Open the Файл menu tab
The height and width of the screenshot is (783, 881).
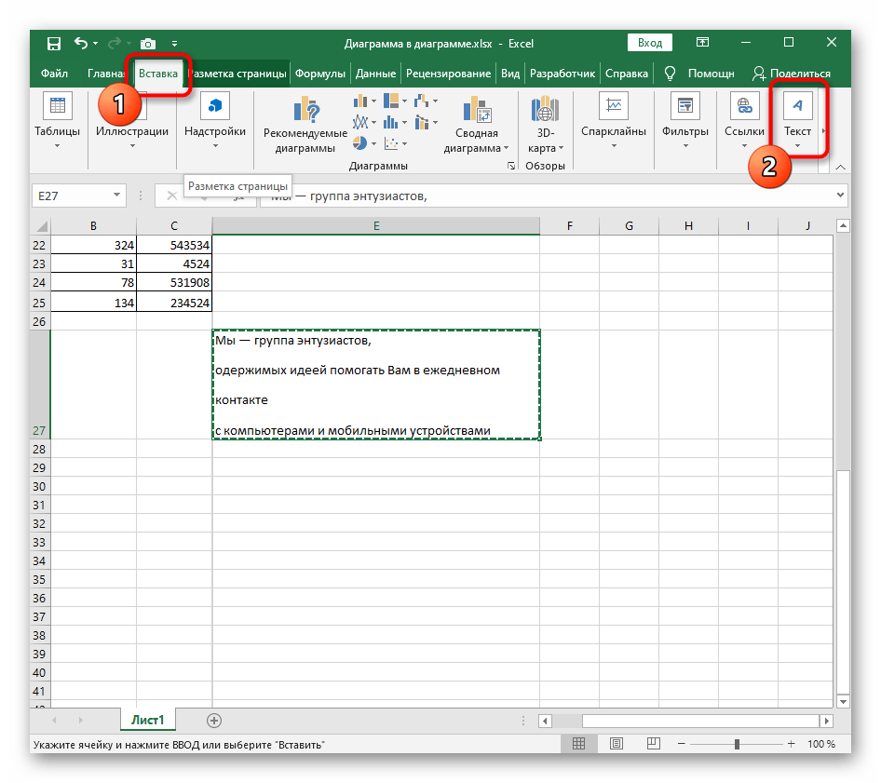(x=54, y=74)
